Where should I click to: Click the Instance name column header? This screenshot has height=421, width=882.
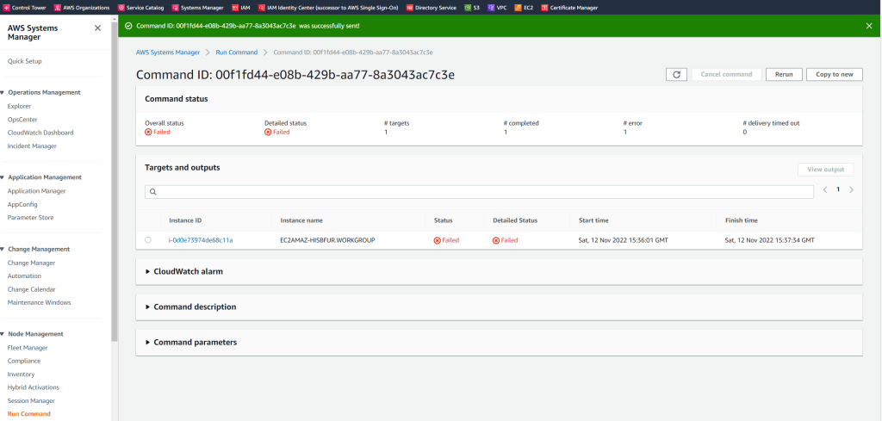pyautogui.click(x=301, y=220)
